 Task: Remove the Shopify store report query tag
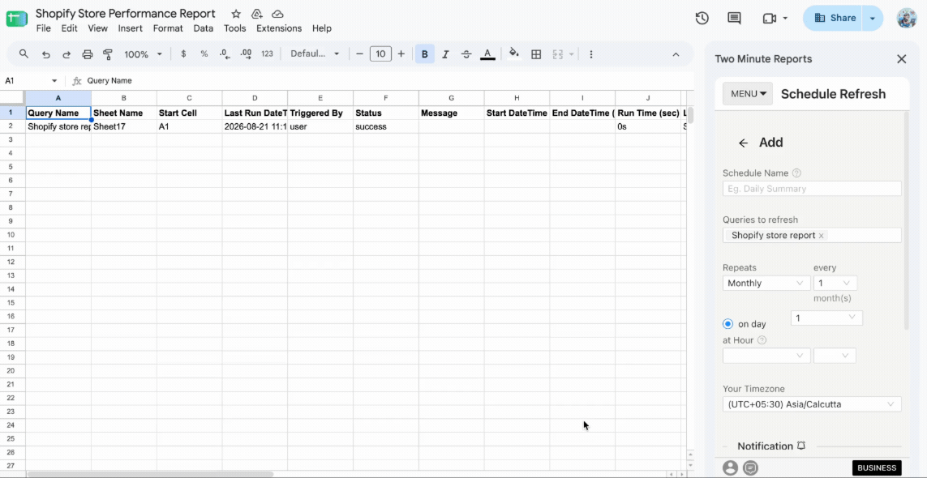click(x=822, y=236)
